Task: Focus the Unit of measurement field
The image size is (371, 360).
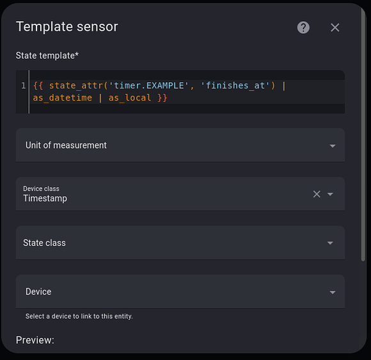Action: pos(180,145)
